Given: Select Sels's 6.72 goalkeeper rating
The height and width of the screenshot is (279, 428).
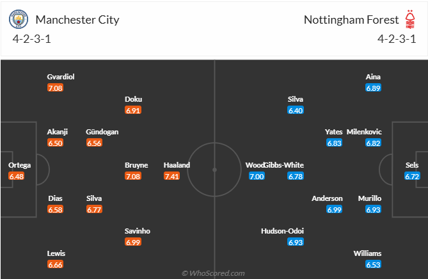Looking at the screenshot, I should [412, 176].
